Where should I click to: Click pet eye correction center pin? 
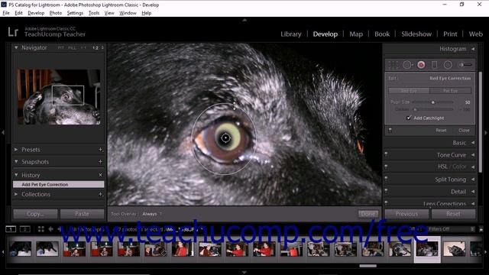pos(225,137)
